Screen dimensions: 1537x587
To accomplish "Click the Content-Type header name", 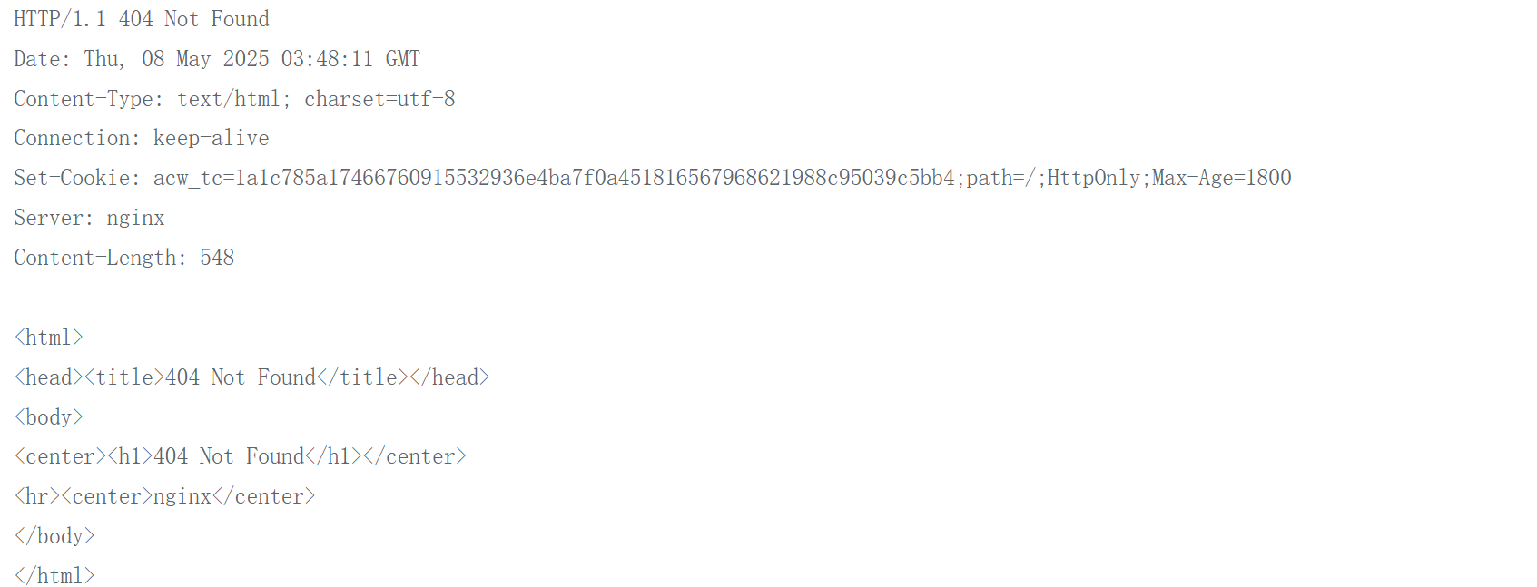I will 87,99.
